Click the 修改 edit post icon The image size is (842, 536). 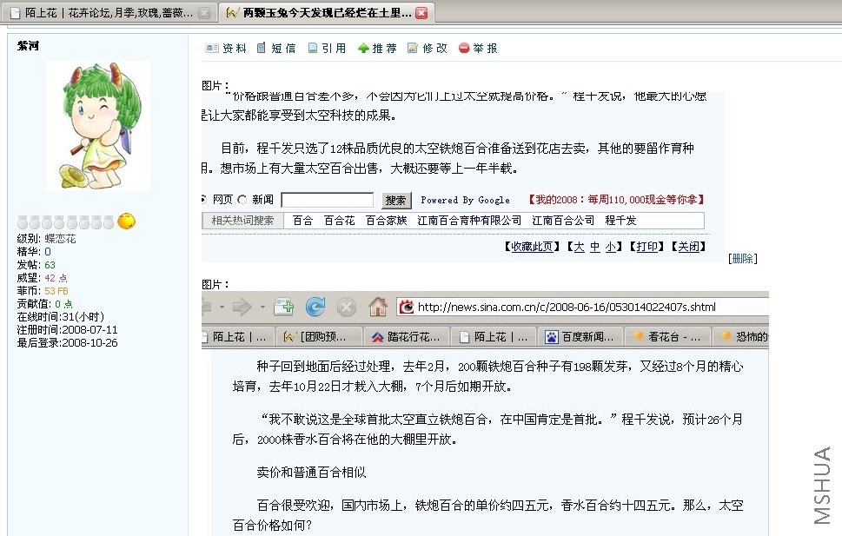tap(413, 48)
